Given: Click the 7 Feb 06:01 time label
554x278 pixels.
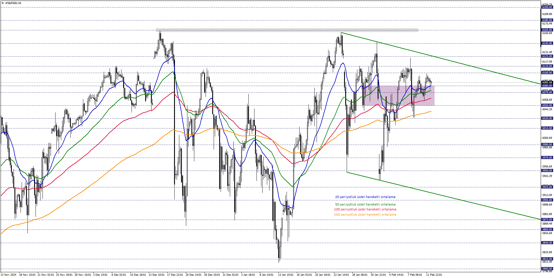Looking at the screenshot, I should (x=415, y=275).
